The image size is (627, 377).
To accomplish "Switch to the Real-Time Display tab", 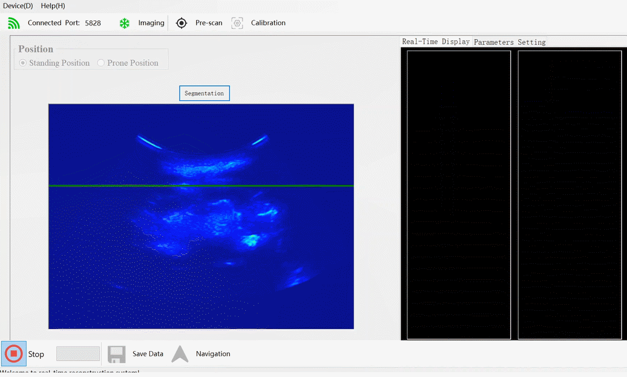I will pos(436,41).
